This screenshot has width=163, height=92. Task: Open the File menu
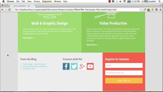[x=18, y=1]
